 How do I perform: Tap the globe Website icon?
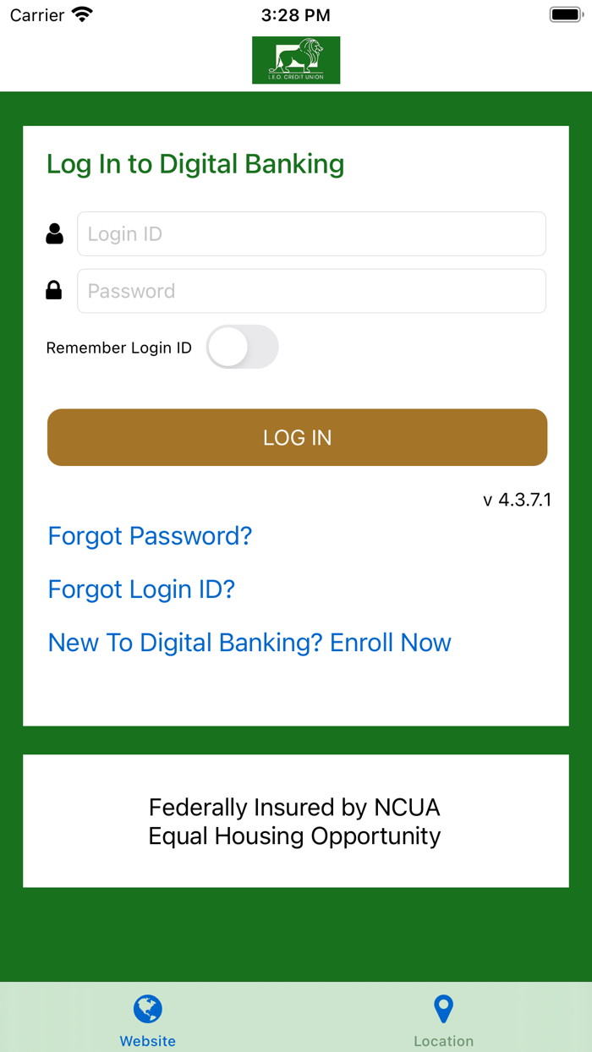pyautogui.click(x=147, y=1008)
